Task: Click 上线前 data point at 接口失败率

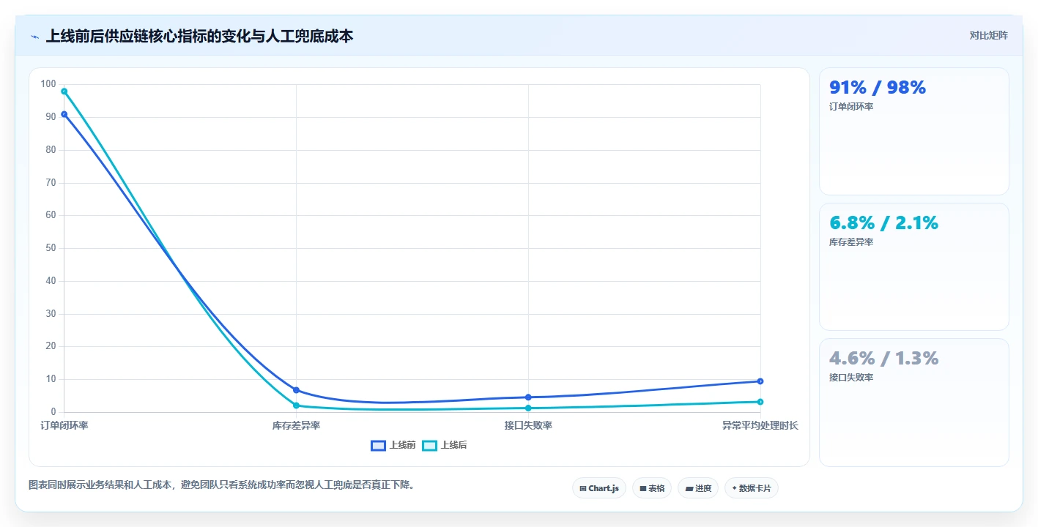Action: pos(528,397)
